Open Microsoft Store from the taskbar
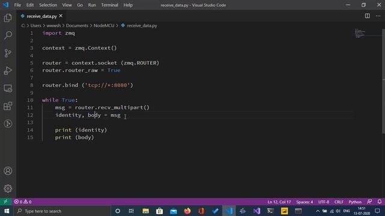This screenshot has width=385, height=216. pyautogui.click(x=159, y=211)
